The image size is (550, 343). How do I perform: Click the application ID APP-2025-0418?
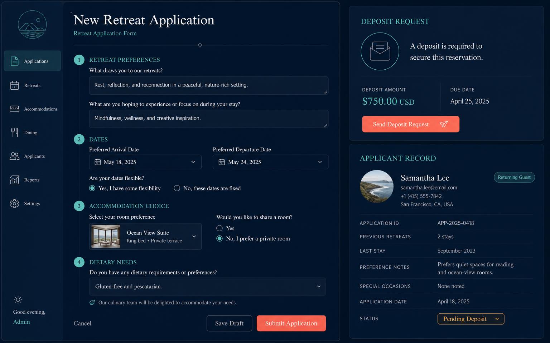point(455,223)
